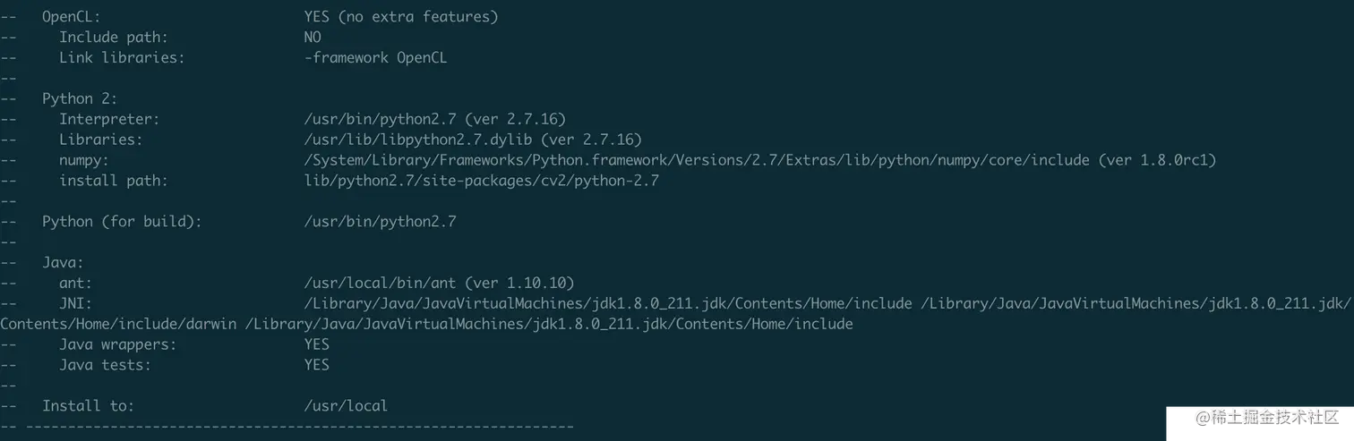Click the "Include path:" label under OpenCL

point(113,37)
